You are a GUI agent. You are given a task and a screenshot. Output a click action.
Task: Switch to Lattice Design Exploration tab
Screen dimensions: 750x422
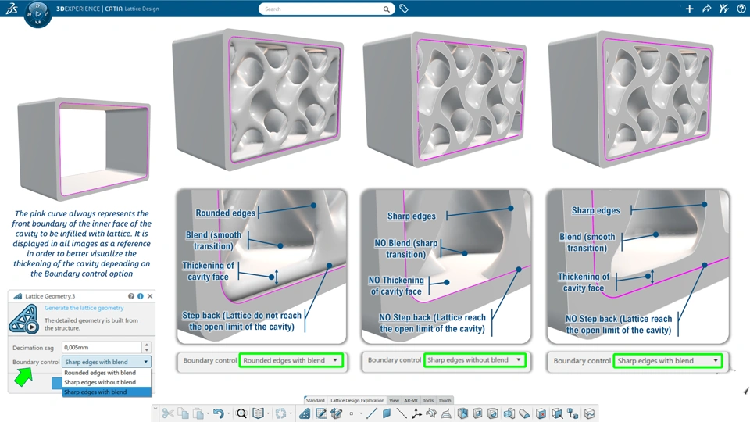357,400
